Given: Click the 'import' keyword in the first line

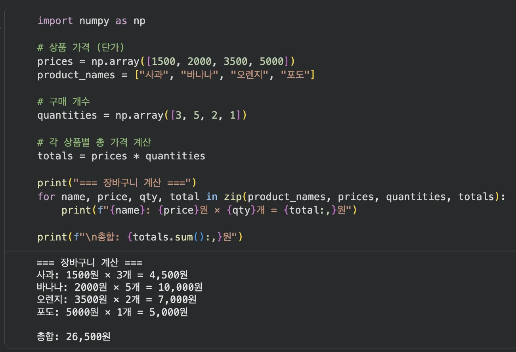Looking at the screenshot, I should 55,21.
